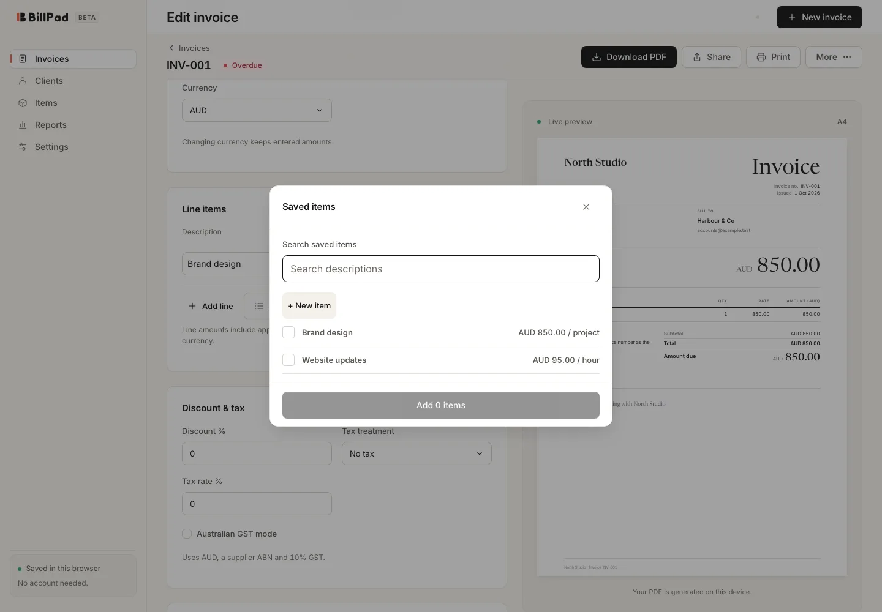The image size is (882, 612).
Task: Click the Share button
Action: [x=711, y=57]
